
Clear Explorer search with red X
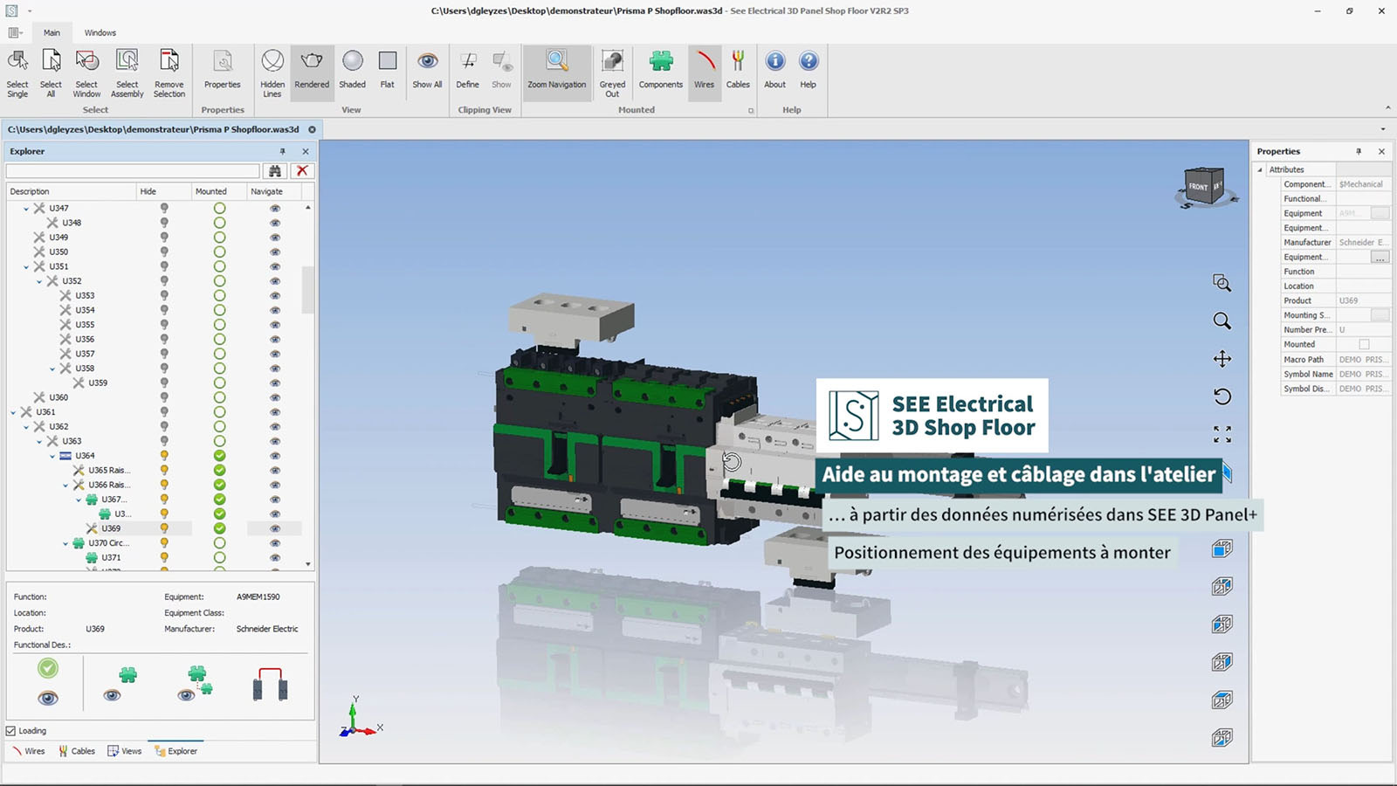[302, 171]
